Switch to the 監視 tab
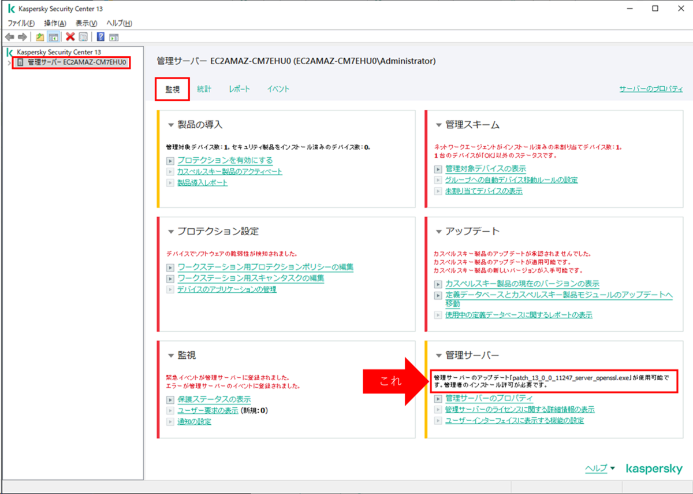Viewport: 693px width, 494px height. 173,90
